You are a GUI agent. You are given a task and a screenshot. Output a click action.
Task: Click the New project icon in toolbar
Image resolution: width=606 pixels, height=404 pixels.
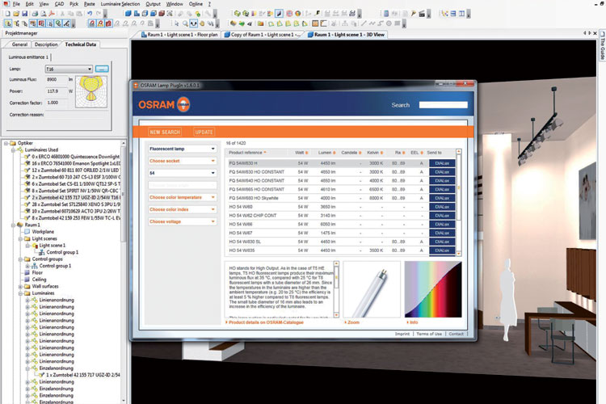tap(7, 14)
